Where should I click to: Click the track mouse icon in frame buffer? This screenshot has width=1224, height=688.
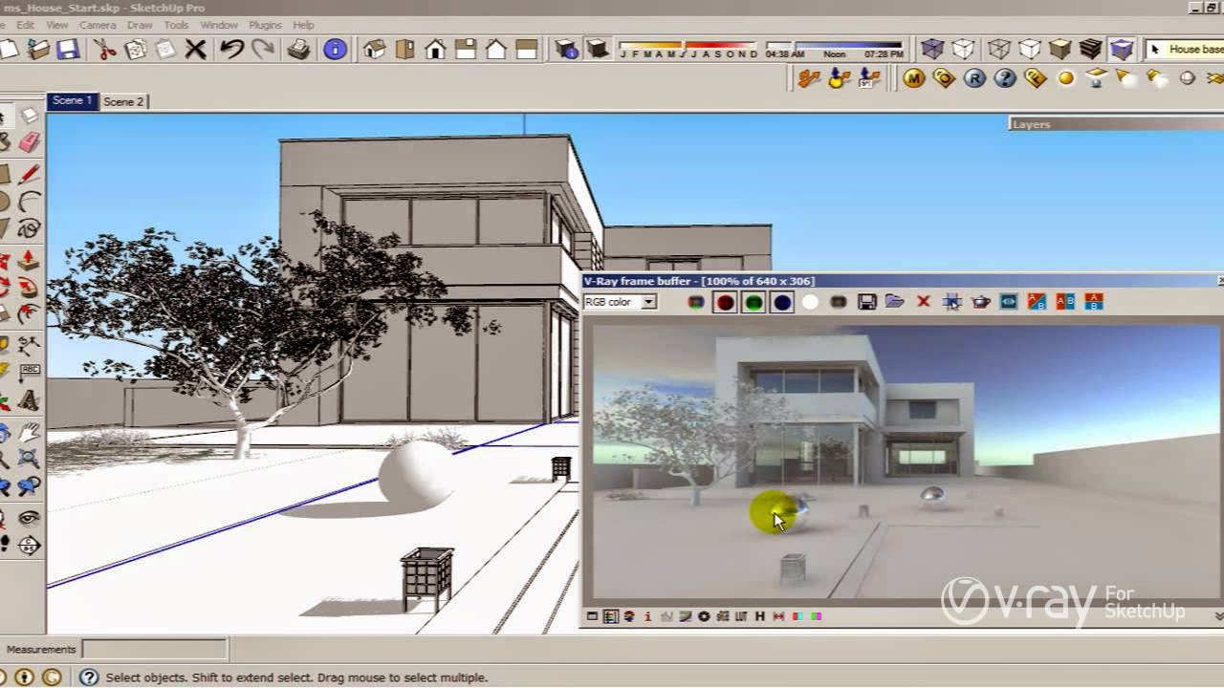[951, 302]
